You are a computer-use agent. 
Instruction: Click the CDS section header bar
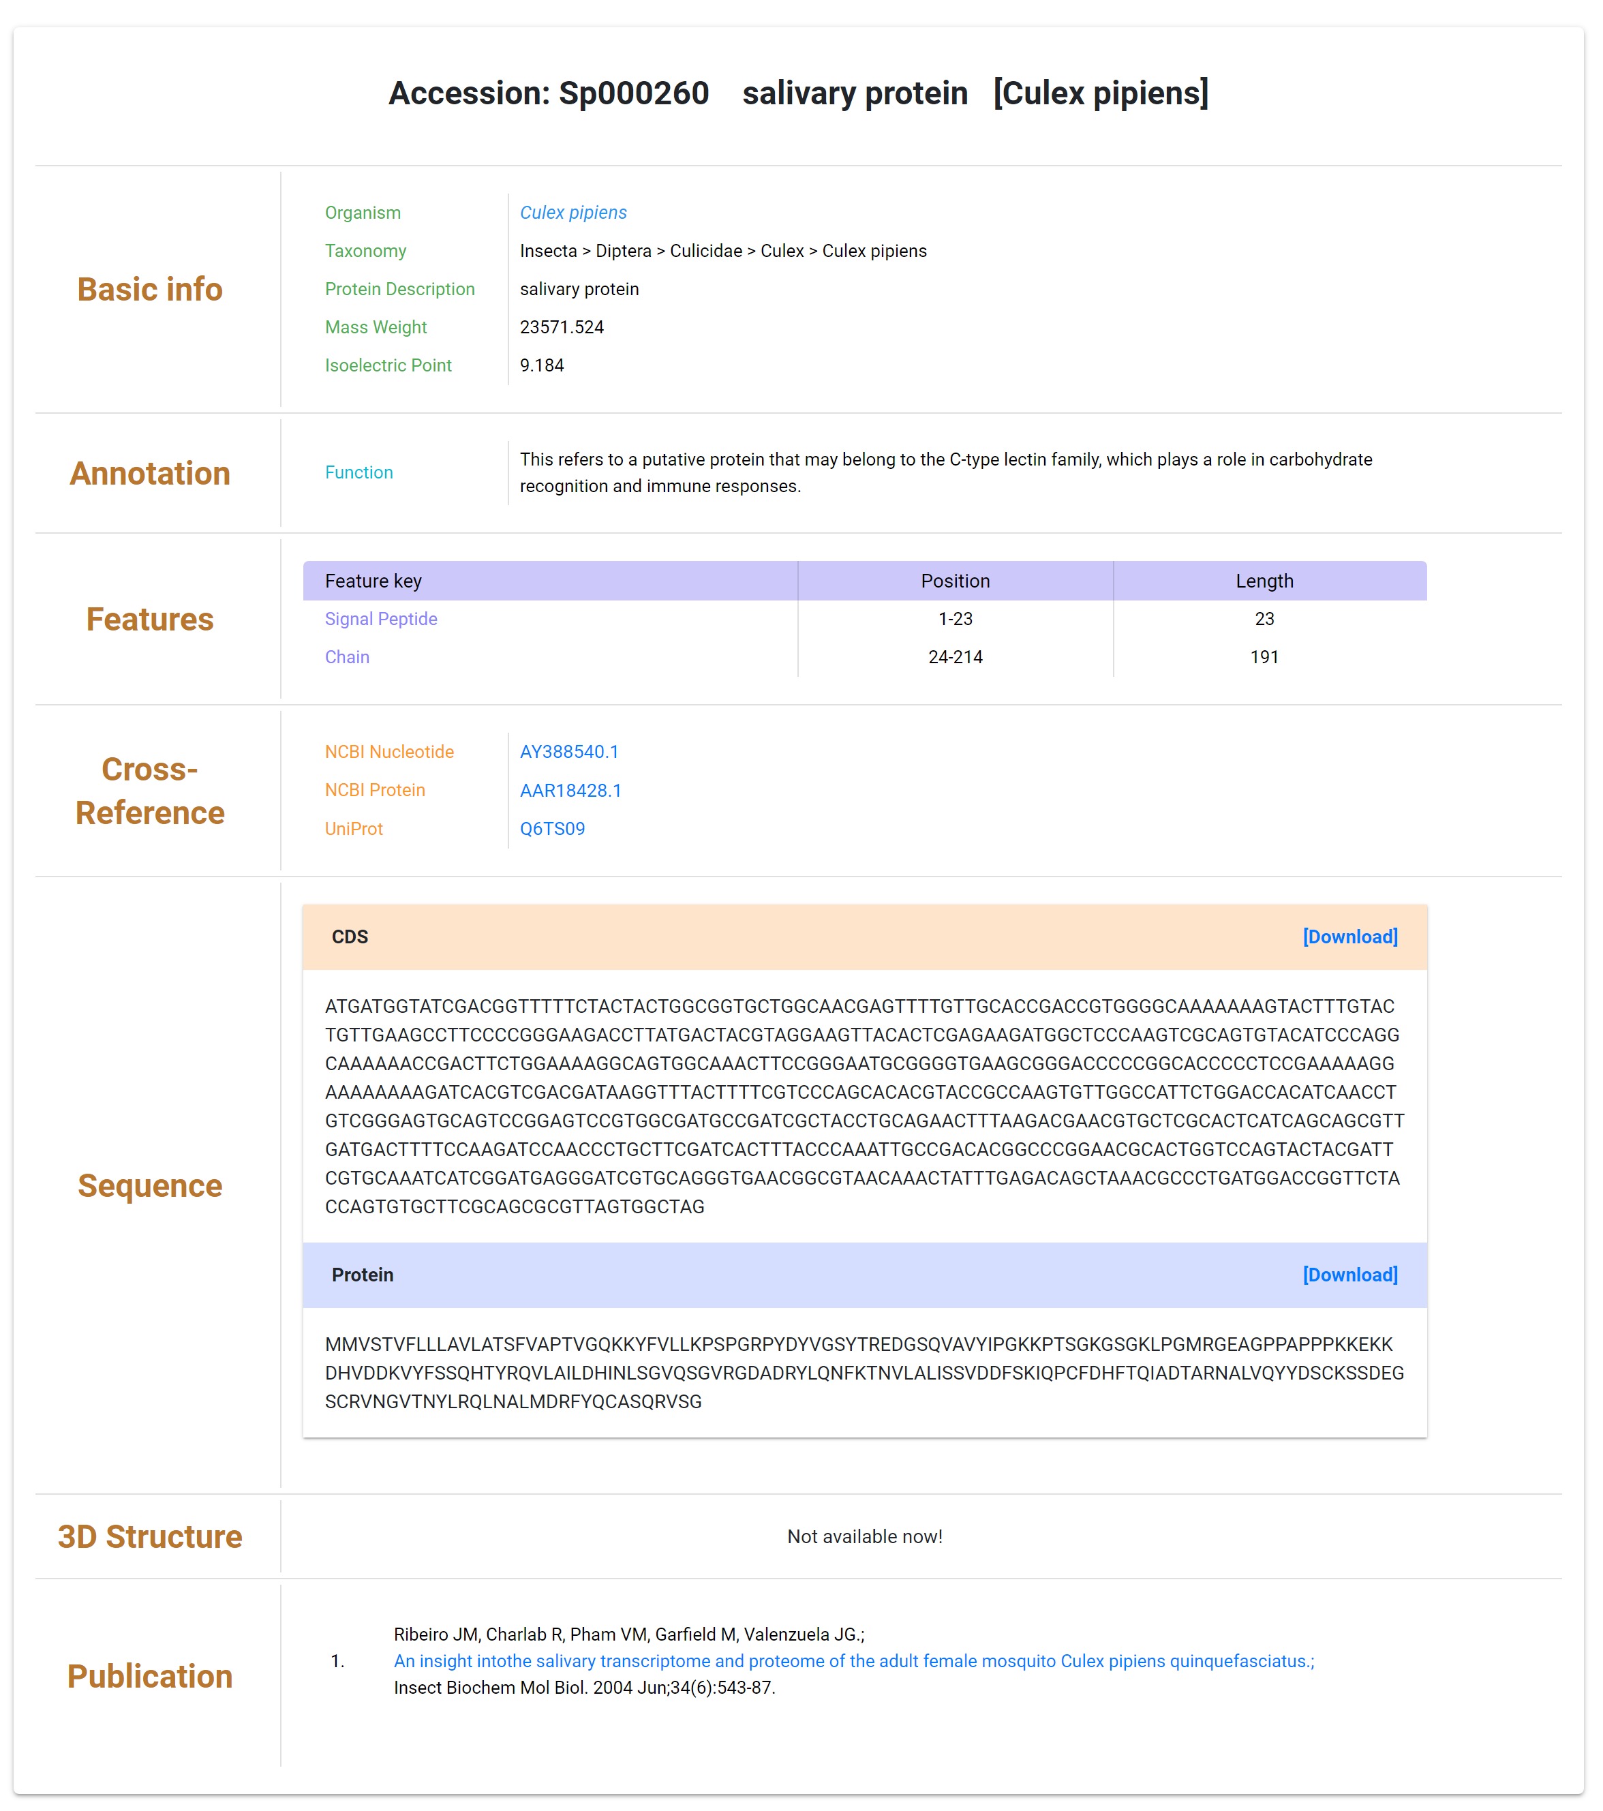pyautogui.click(x=864, y=937)
